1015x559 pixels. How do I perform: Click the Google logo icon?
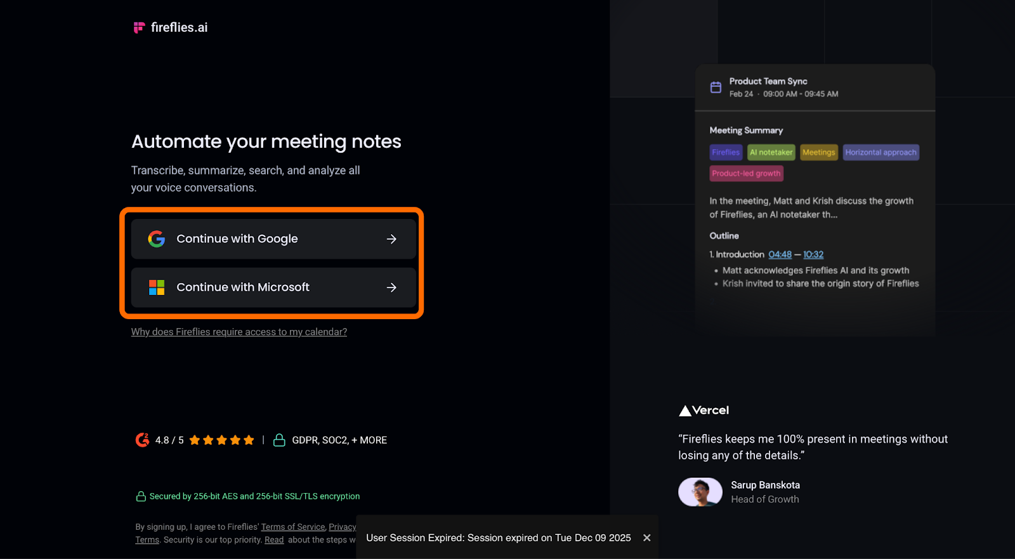pyautogui.click(x=157, y=239)
